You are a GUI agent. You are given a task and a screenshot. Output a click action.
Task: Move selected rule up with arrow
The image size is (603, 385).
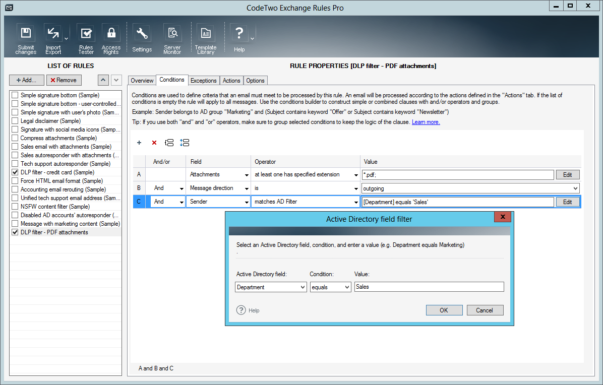103,80
